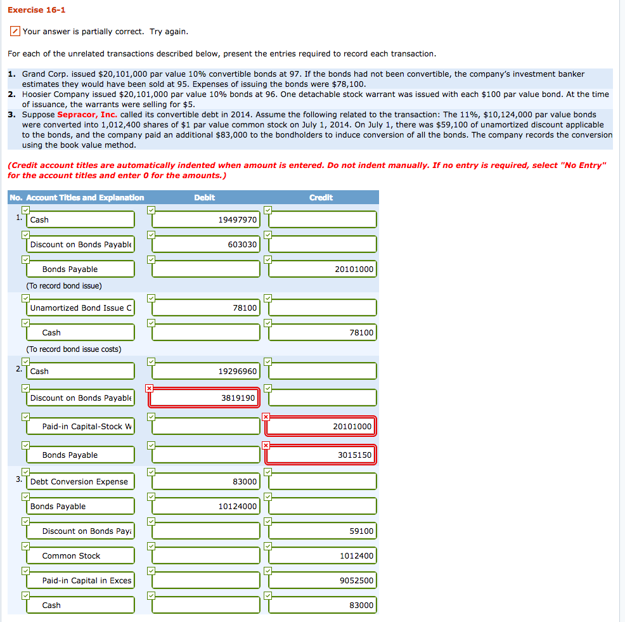Click the red X indicator on the 3819190 debit field
This screenshot has width=625, height=622.
[150, 389]
